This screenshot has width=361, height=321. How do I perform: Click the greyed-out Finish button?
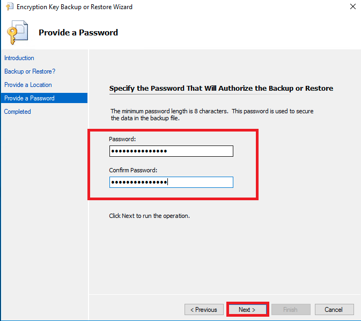pos(291,310)
